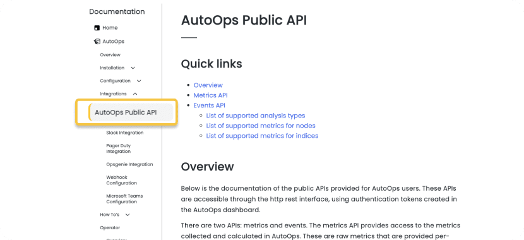Click the AutoOps stack icon
Screen dimensions: 524x240
coord(97,42)
